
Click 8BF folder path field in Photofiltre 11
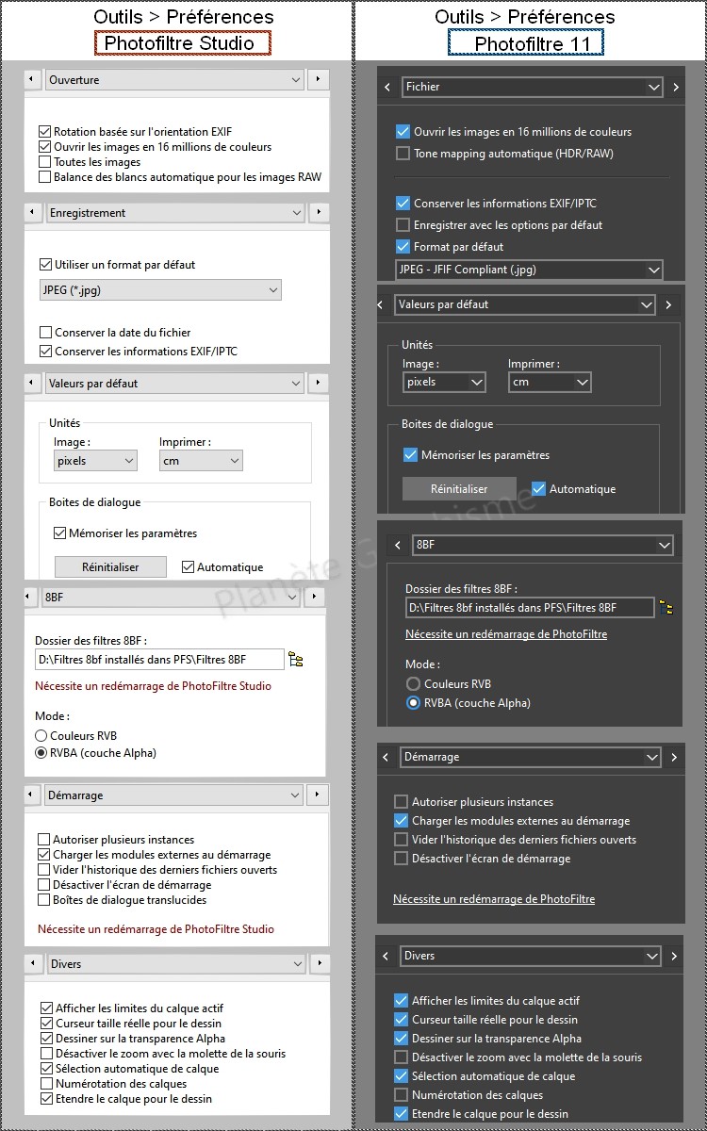tap(530, 608)
